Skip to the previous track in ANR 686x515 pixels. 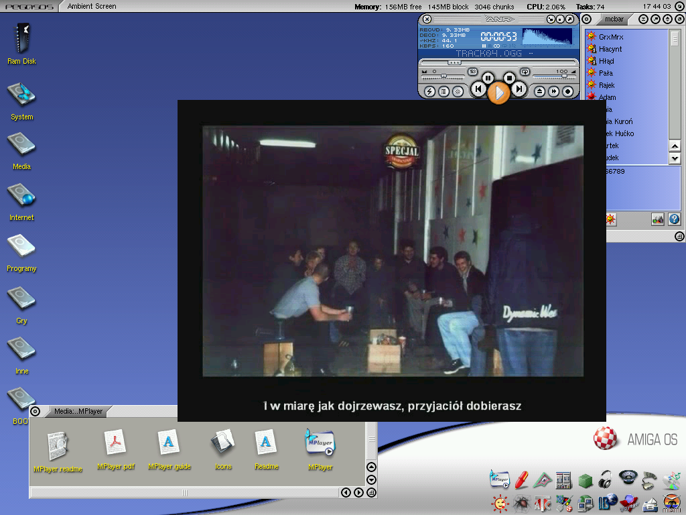(478, 89)
